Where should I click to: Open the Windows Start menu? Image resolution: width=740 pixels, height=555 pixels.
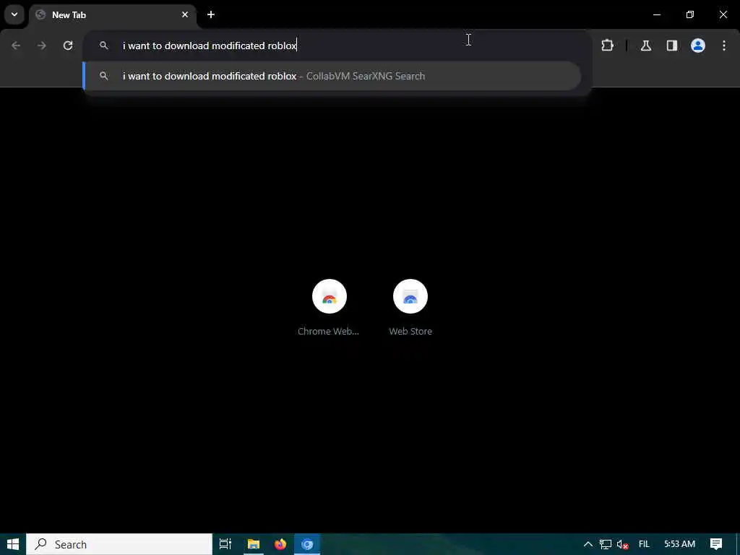pos(13,544)
